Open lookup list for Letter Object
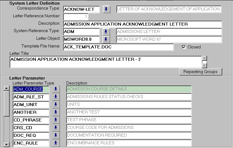 click(x=106, y=39)
